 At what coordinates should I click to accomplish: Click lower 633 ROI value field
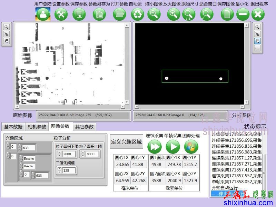pyautogui.click(x=41, y=176)
